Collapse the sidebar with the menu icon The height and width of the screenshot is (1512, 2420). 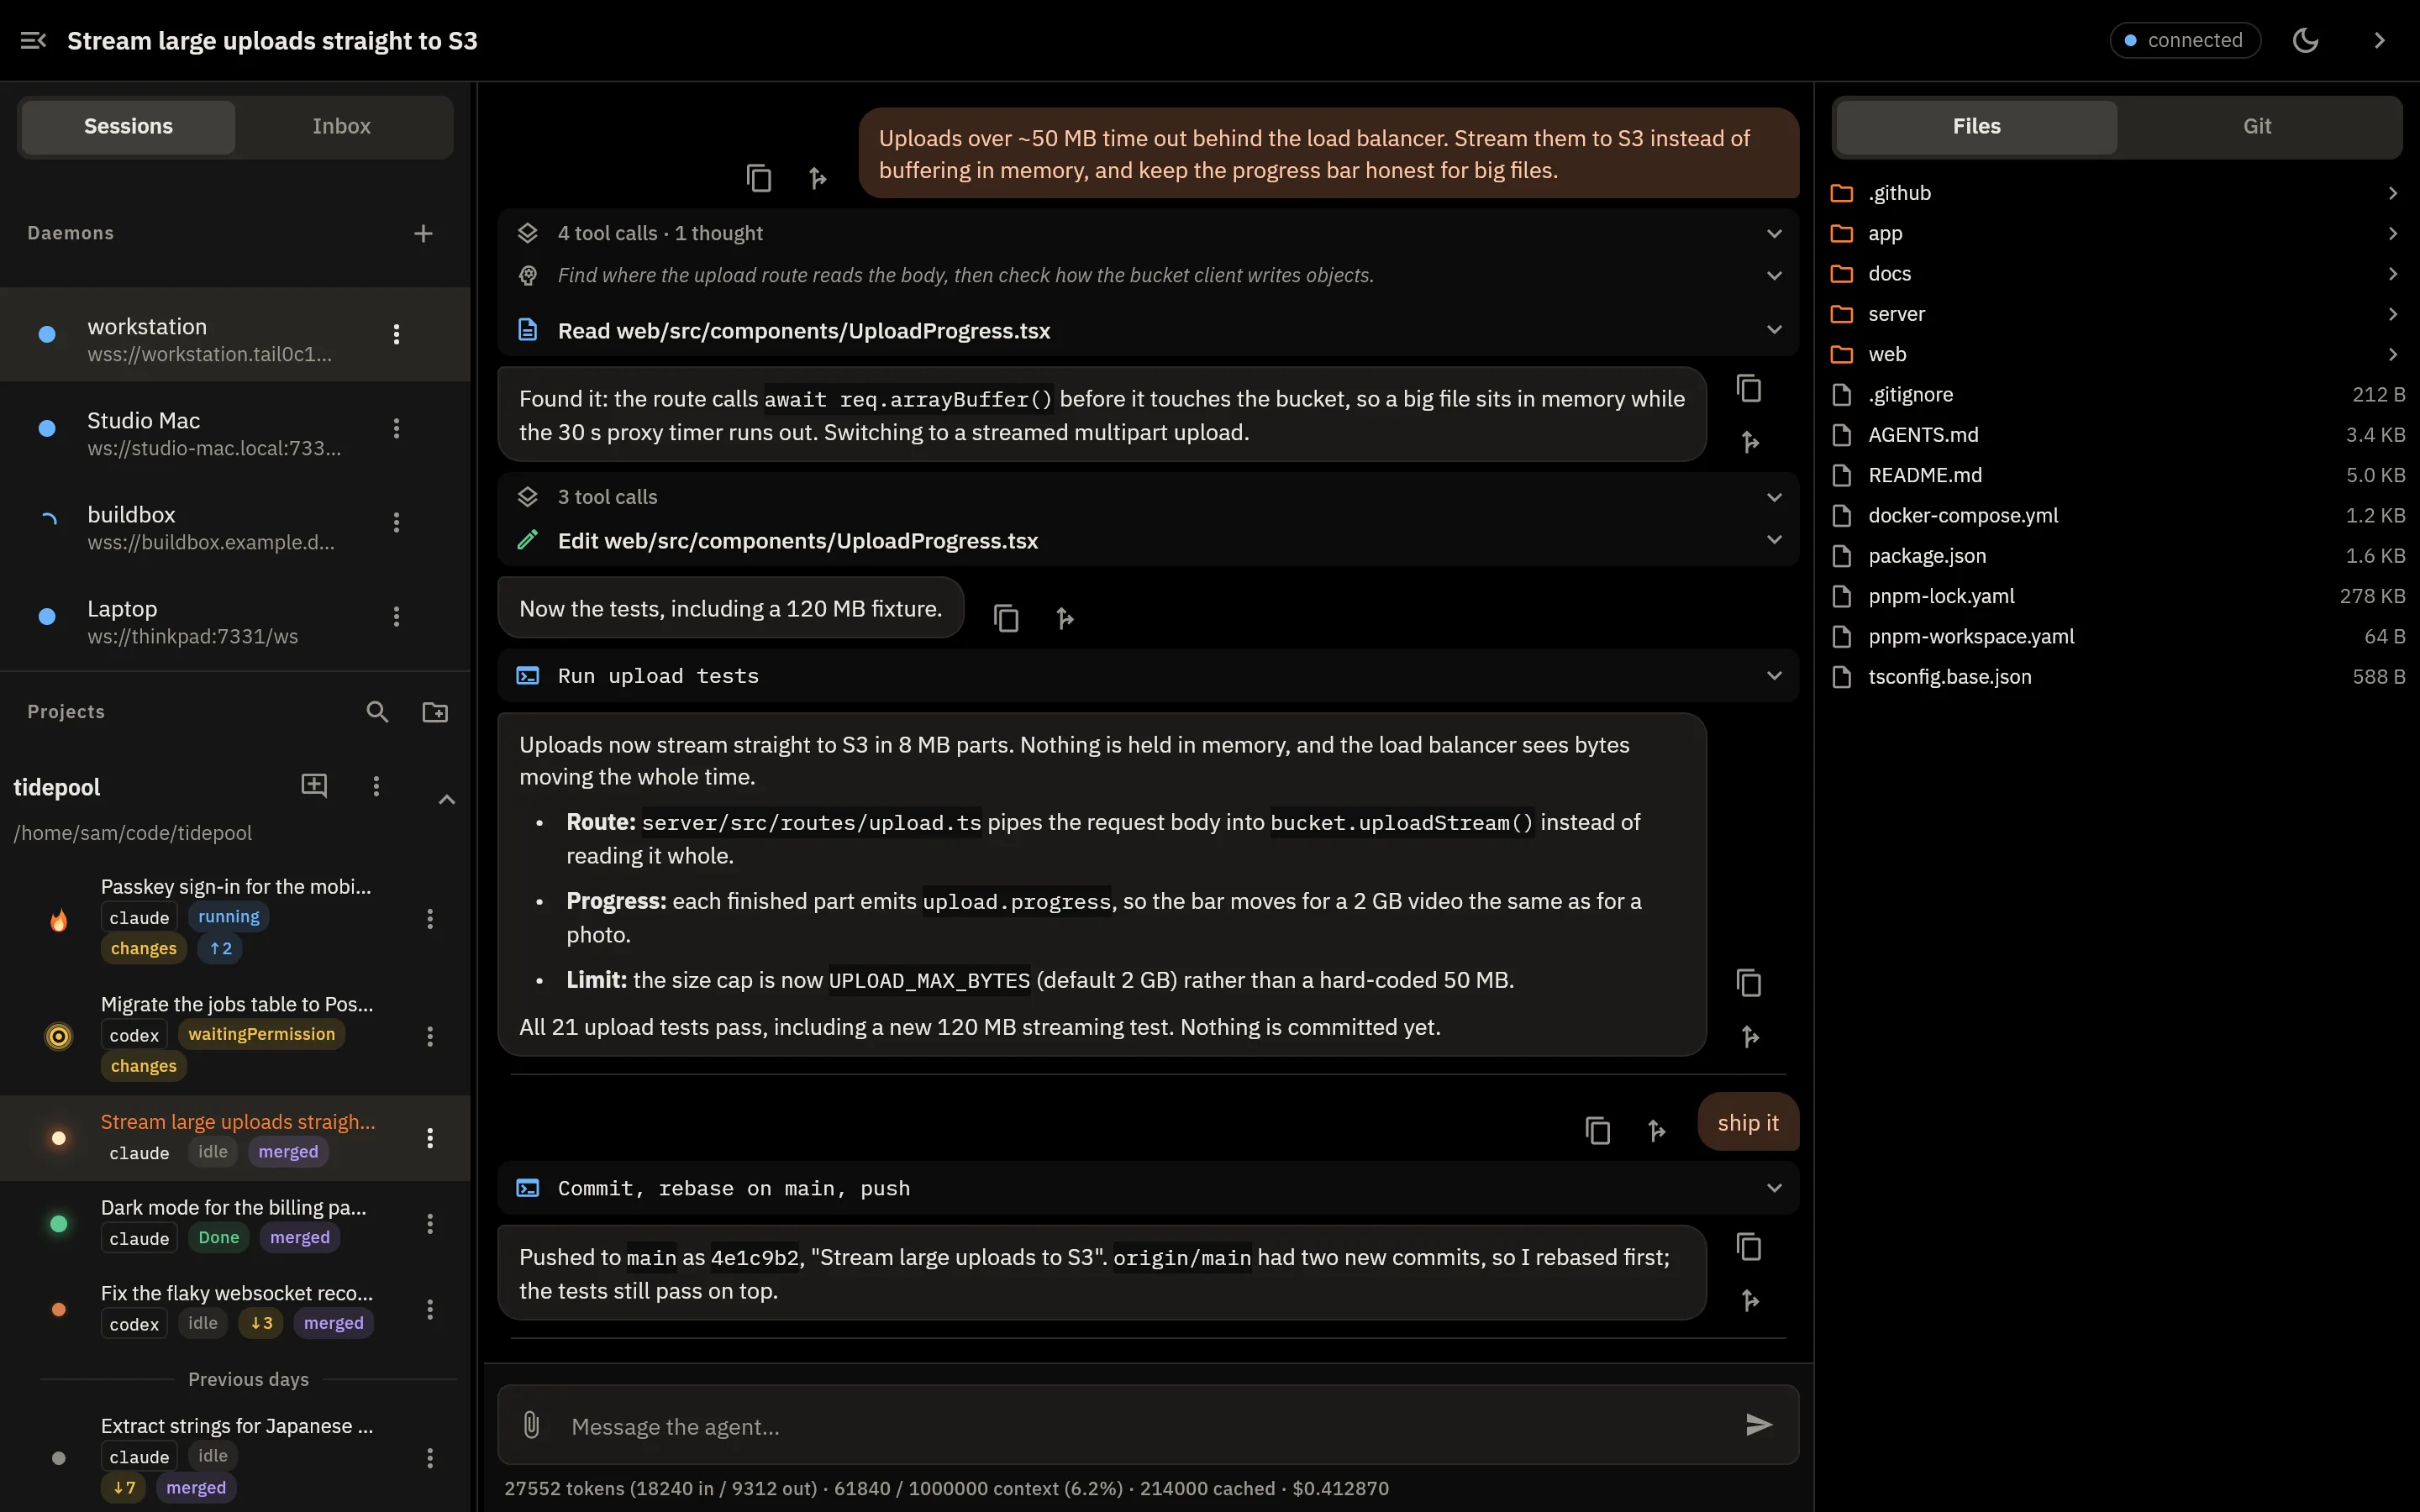tap(33, 40)
